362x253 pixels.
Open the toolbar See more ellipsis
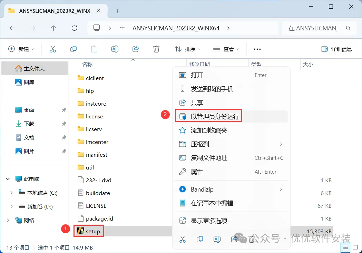pos(257,49)
